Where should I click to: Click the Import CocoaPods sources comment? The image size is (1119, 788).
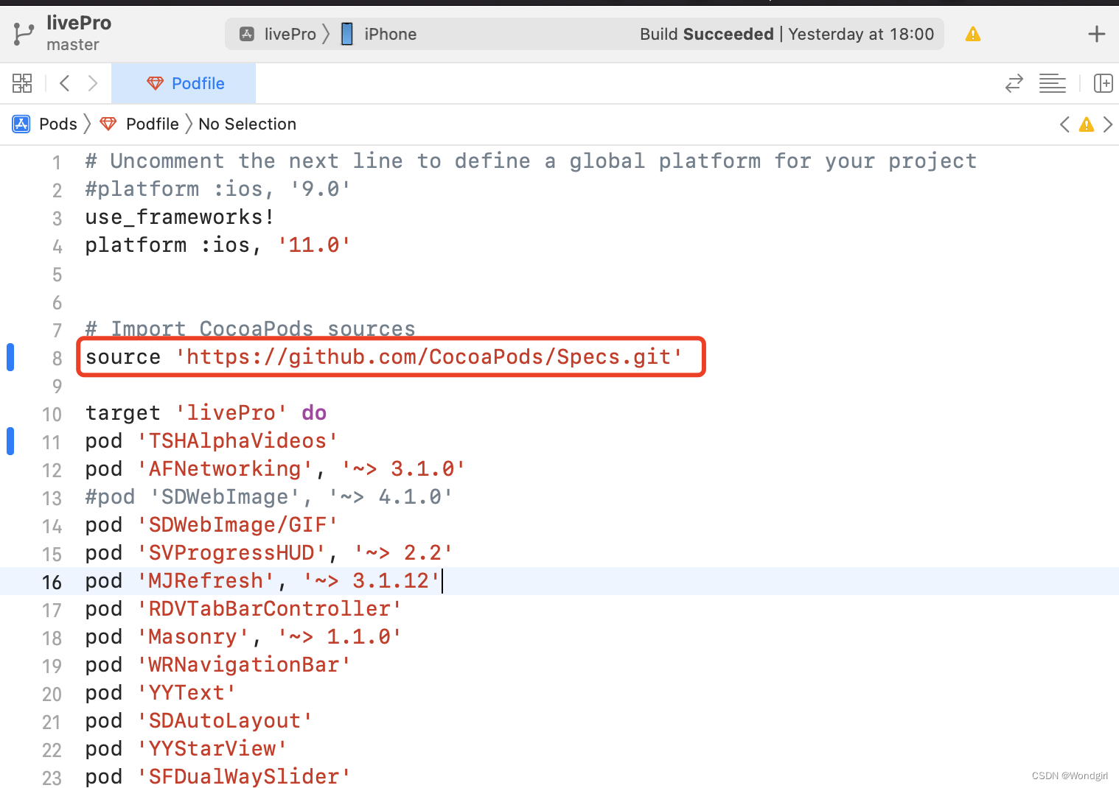(x=250, y=328)
